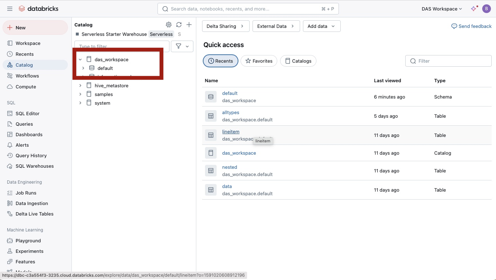496x280 pixels.
Task: Click the plus icon to add catalog
Action: pos(189,25)
